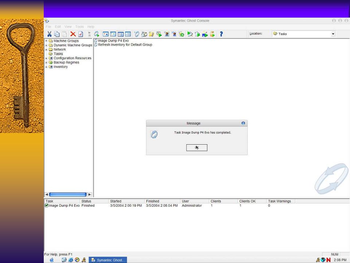Select Network in the tree
This screenshot has width=350, height=263.
tap(59, 49)
